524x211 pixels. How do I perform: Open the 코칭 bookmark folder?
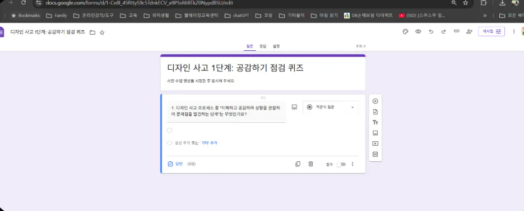[264, 16]
